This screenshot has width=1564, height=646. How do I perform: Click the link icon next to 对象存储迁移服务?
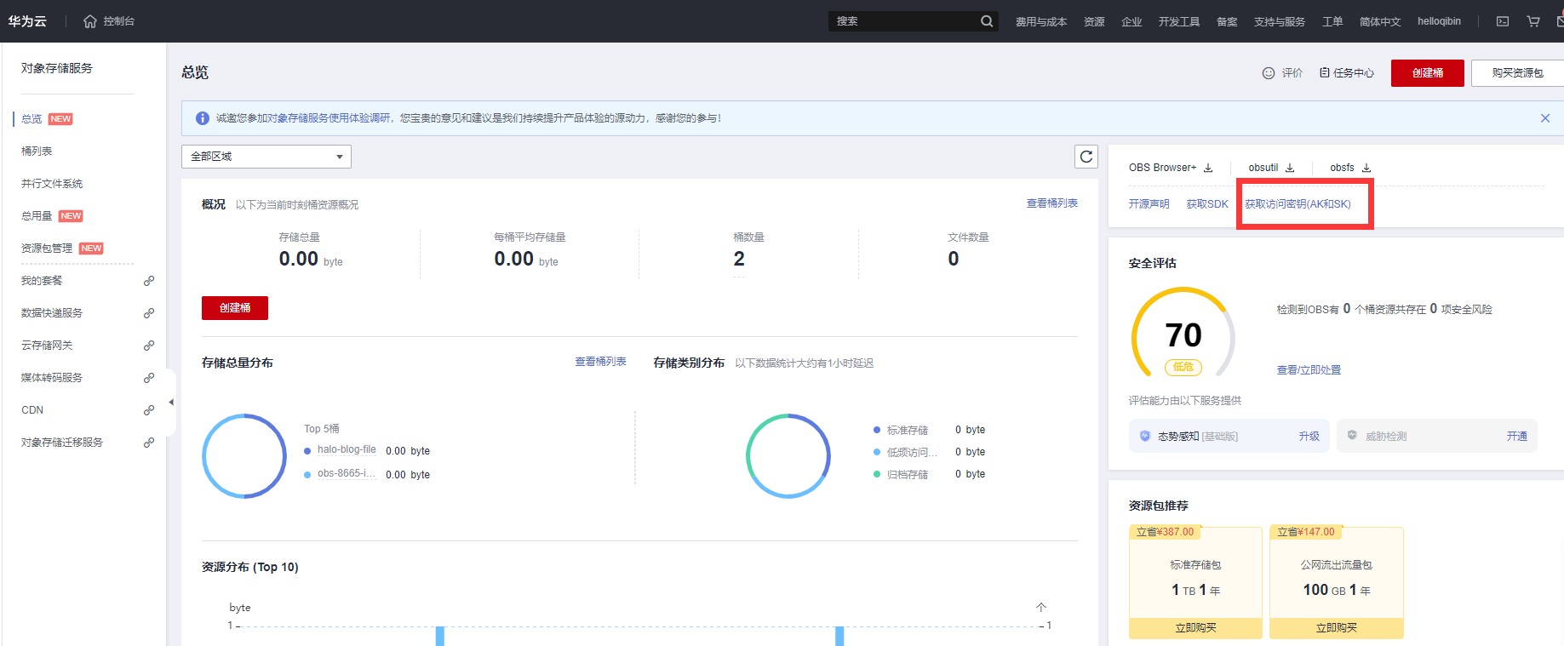click(149, 443)
